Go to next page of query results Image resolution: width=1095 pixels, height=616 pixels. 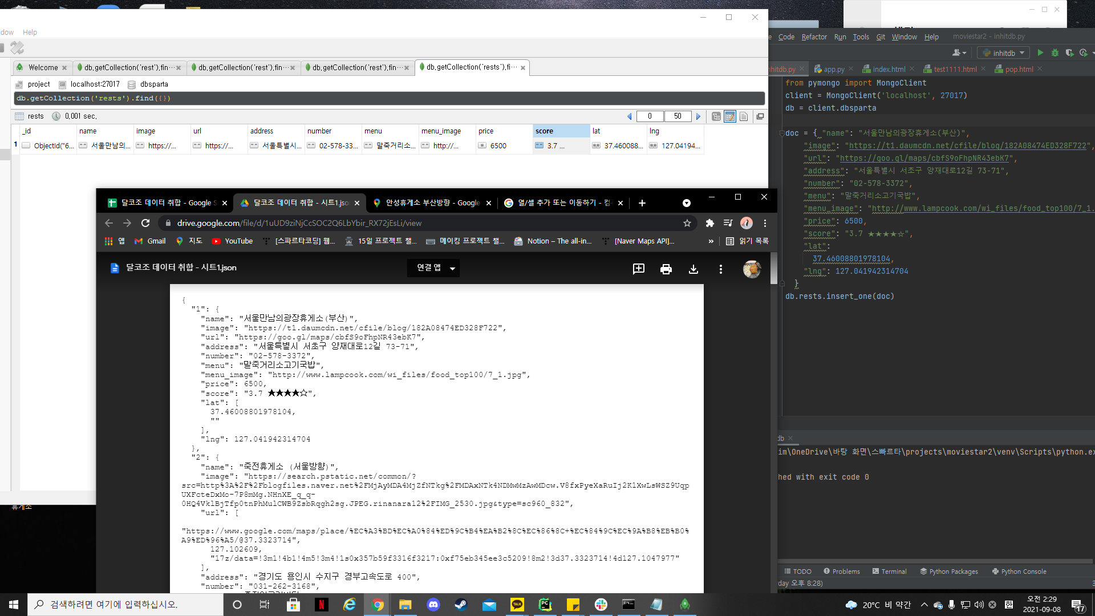coord(698,116)
